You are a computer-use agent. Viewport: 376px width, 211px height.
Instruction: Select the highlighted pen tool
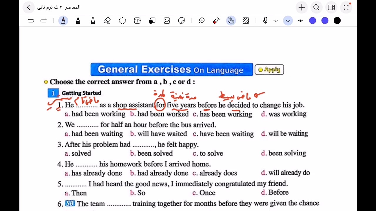[63, 21]
